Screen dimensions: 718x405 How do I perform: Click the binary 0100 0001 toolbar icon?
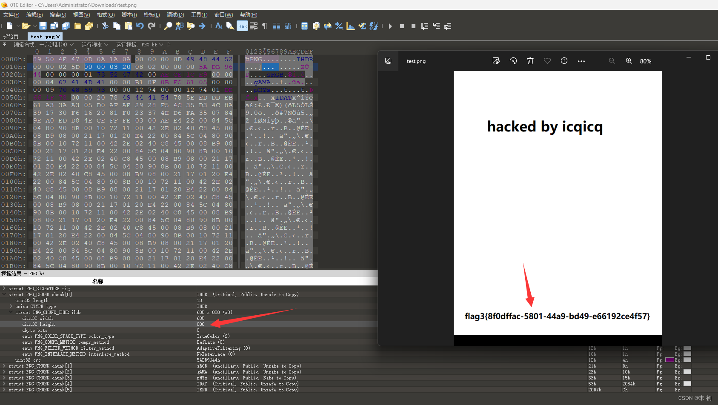click(288, 26)
